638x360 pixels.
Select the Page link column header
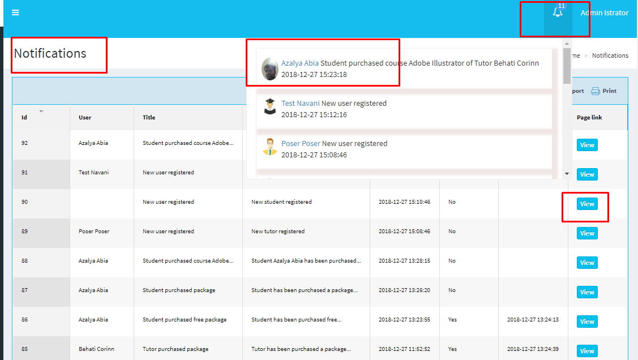[589, 118]
